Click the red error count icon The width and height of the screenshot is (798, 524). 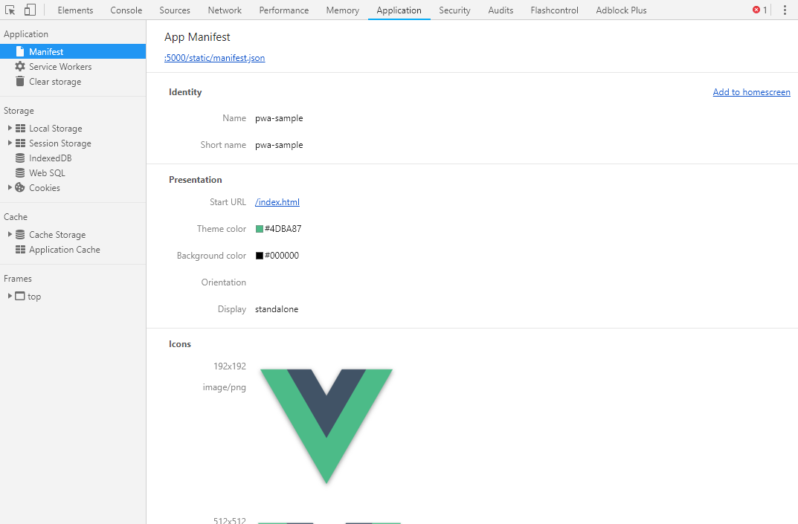pyautogui.click(x=756, y=10)
